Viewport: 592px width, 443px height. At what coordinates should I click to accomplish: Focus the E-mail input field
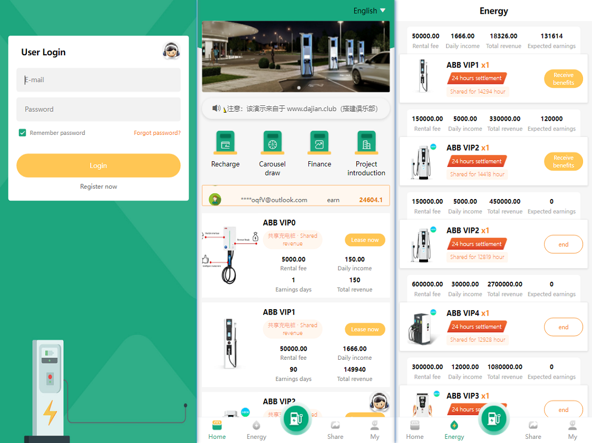[98, 80]
